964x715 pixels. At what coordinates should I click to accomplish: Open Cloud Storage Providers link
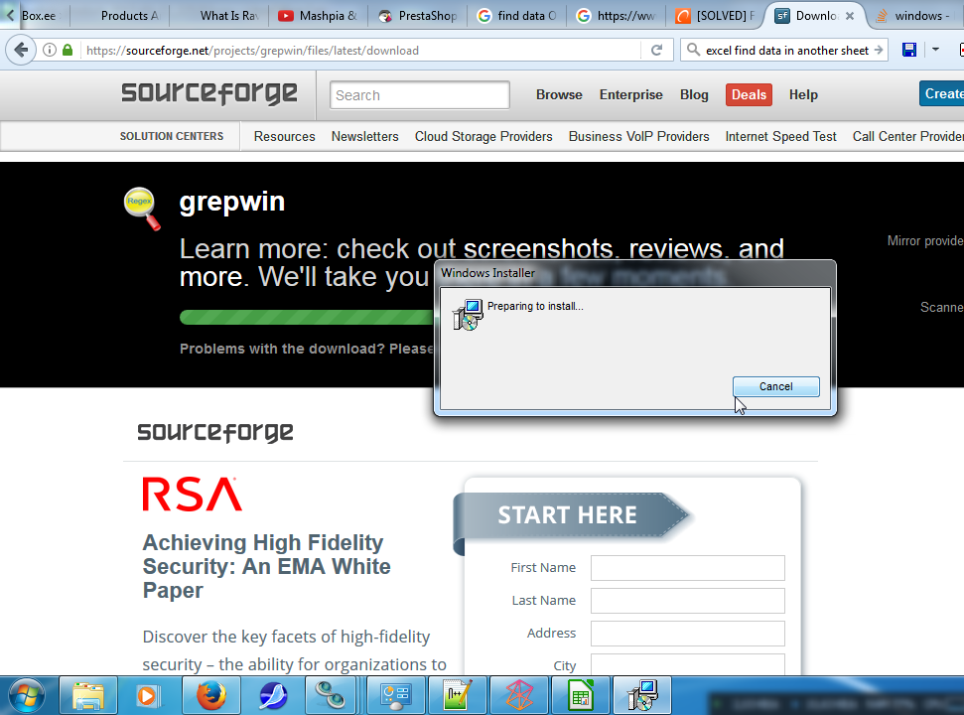tap(483, 136)
